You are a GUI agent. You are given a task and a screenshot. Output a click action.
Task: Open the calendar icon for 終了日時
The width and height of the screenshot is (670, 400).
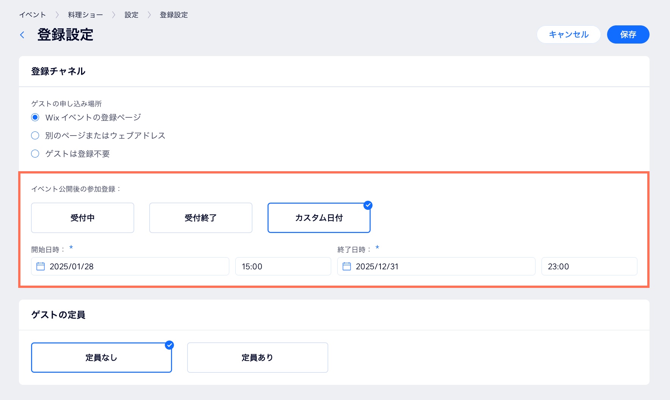coord(347,266)
